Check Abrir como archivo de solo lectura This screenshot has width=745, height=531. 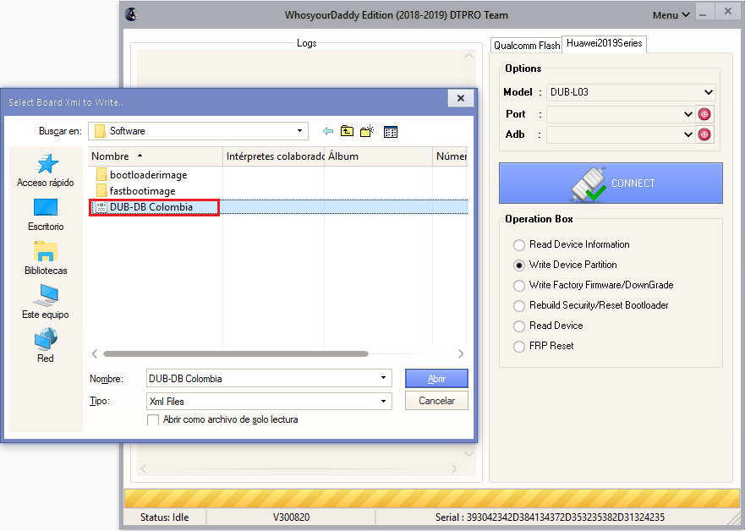point(153,420)
